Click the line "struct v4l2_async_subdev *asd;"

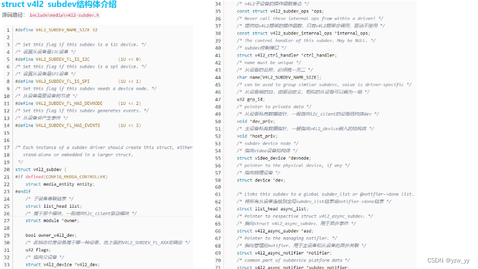coord(274,231)
